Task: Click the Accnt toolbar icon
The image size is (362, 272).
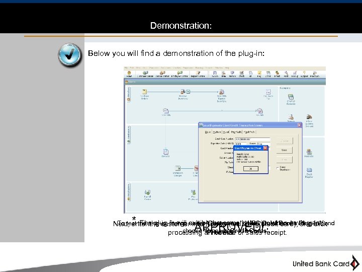Action: (268, 74)
